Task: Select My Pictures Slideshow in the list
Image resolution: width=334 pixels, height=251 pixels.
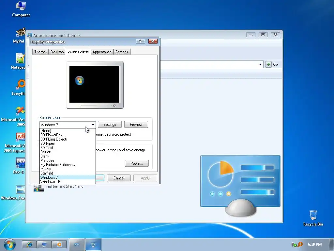Action: pyautogui.click(x=68, y=165)
